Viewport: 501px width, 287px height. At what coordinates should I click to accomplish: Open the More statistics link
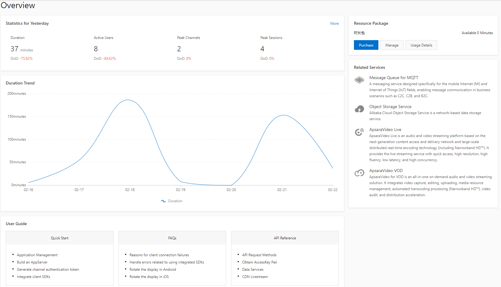334,24
